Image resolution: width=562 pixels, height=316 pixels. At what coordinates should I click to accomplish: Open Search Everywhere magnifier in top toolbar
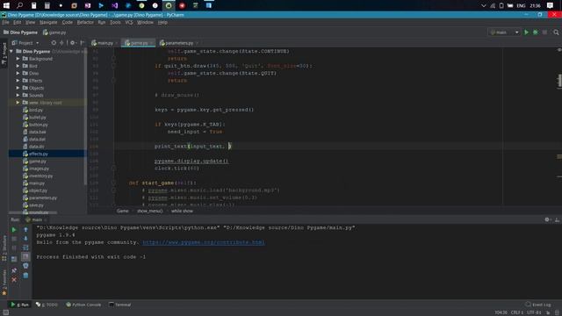click(x=556, y=32)
